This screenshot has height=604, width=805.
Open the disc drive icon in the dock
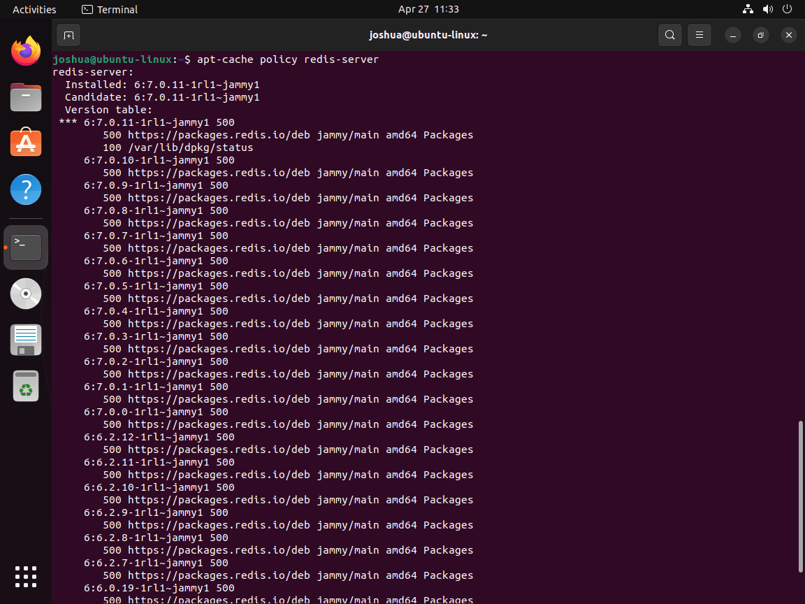(26, 294)
